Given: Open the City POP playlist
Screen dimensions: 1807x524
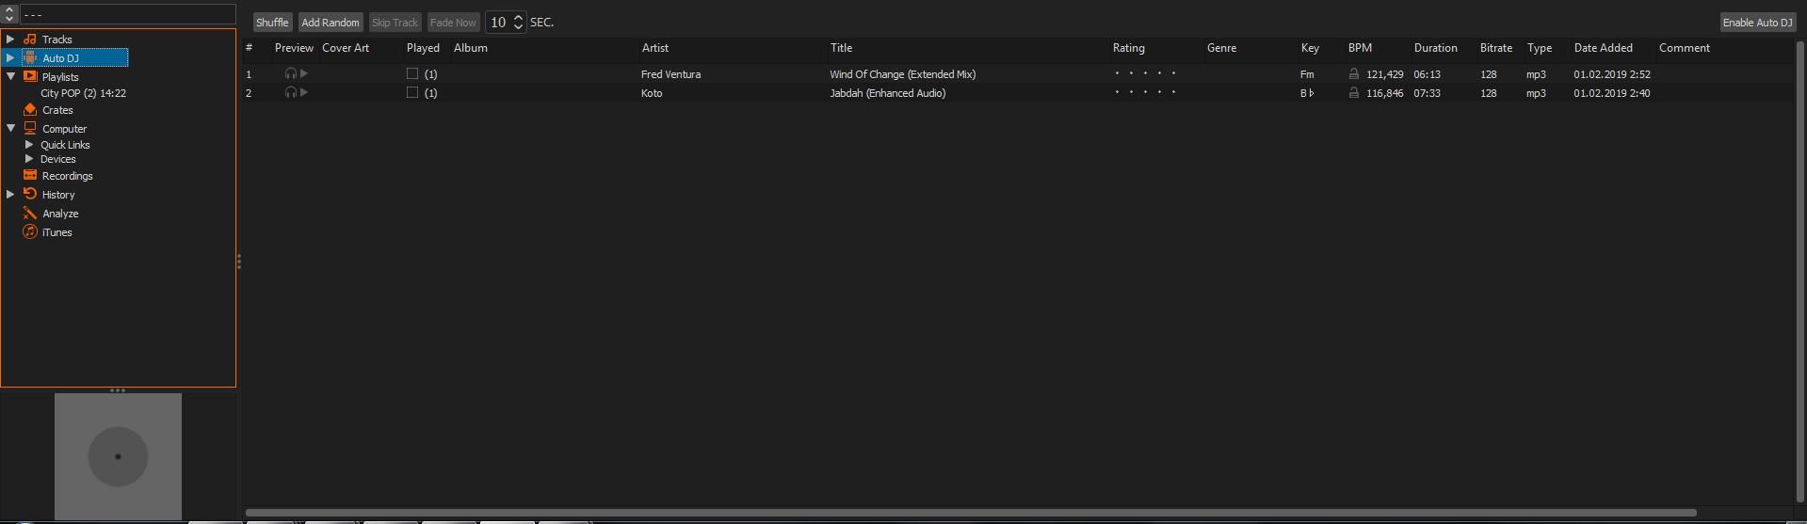Looking at the screenshot, I should click(x=83, y=93).
